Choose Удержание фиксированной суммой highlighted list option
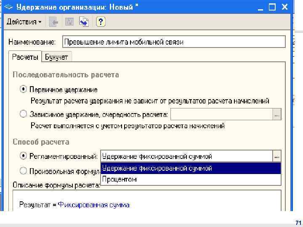 191,168
